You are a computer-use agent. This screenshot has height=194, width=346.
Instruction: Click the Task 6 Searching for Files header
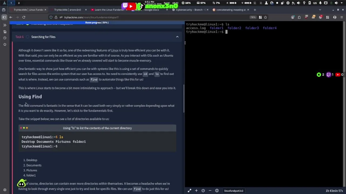click(97, 37)
